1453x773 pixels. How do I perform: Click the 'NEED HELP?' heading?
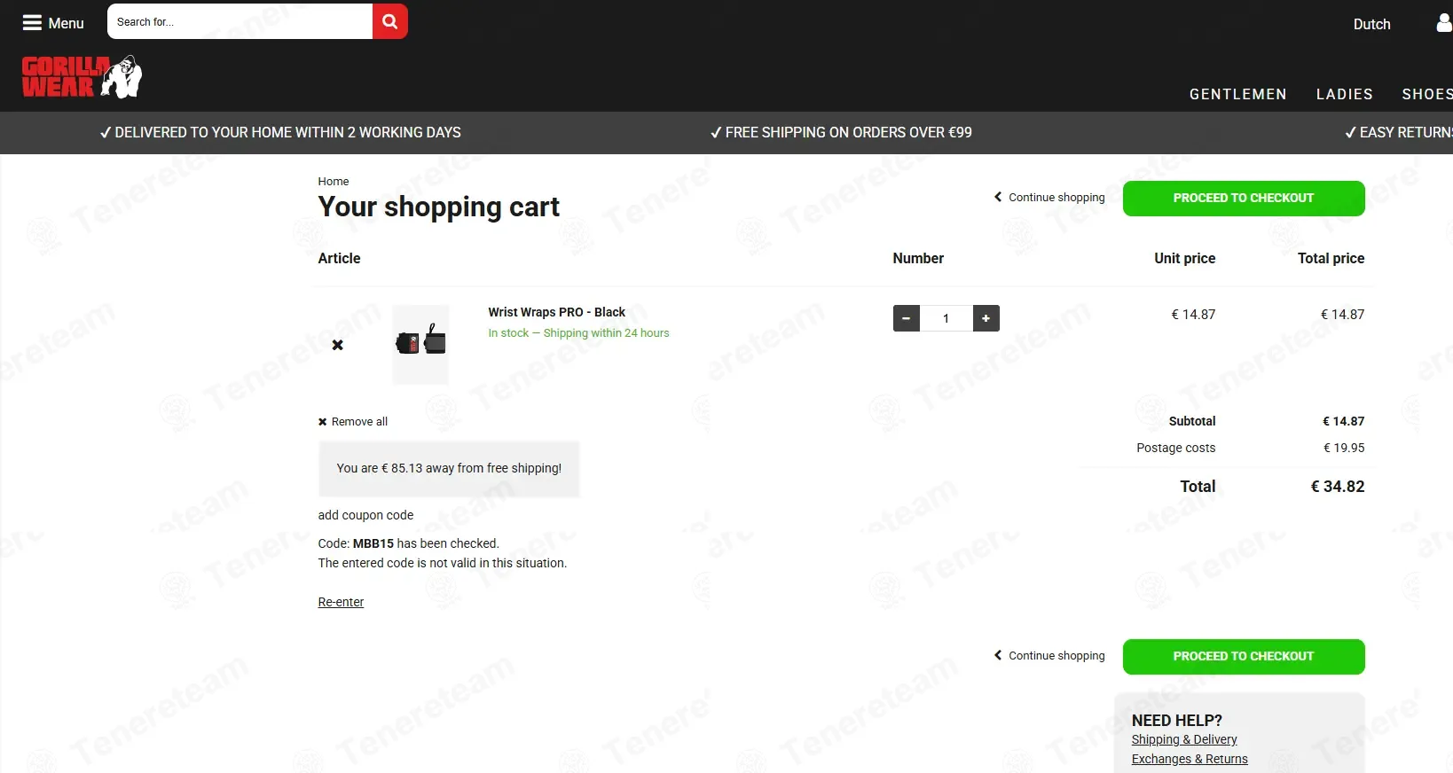(x=1177, y=721)
